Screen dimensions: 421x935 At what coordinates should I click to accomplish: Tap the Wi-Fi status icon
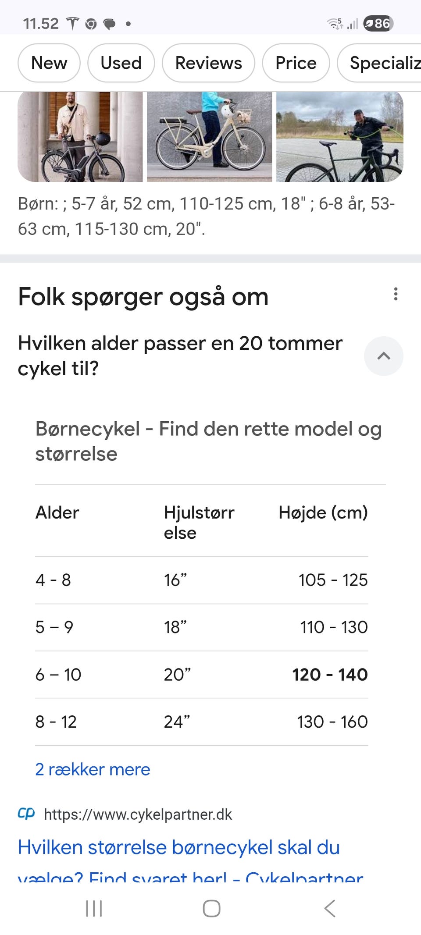(x=335, y=23)
